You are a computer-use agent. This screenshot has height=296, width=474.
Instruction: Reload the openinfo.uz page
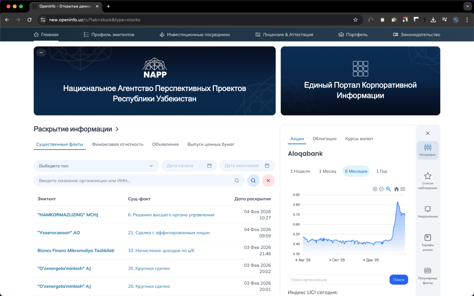(30, 20)
